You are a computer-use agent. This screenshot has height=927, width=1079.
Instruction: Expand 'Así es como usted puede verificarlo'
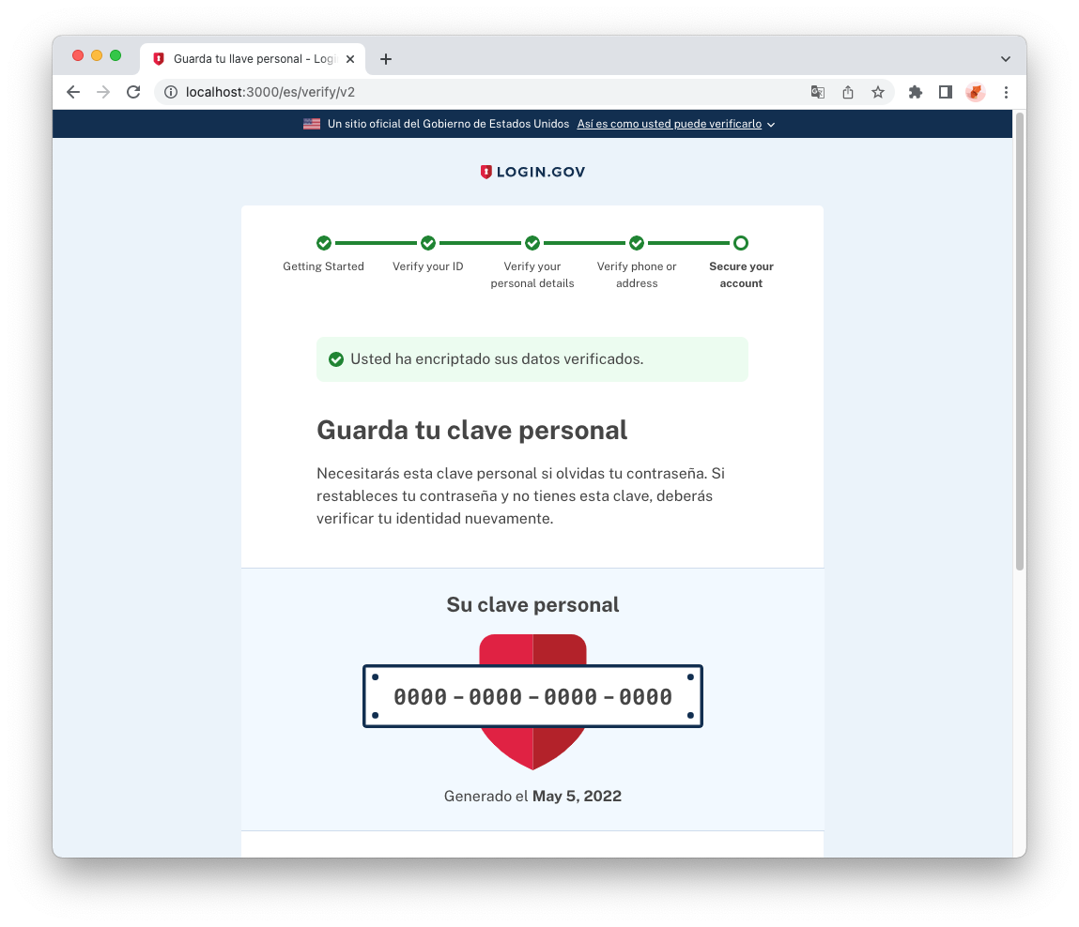click(676, 124)
